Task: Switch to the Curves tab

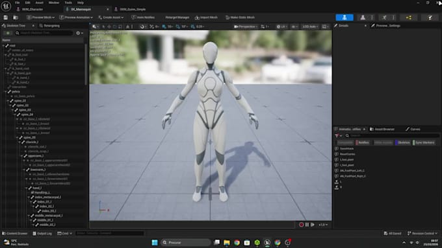Action: click(x=413, y=130)
